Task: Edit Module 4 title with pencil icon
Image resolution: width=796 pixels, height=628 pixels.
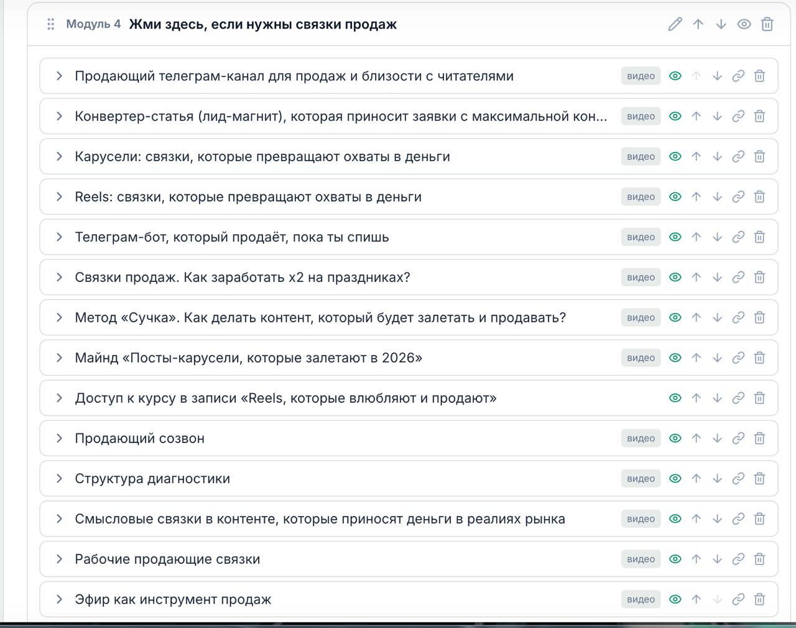Action: (x=675, y=24)
